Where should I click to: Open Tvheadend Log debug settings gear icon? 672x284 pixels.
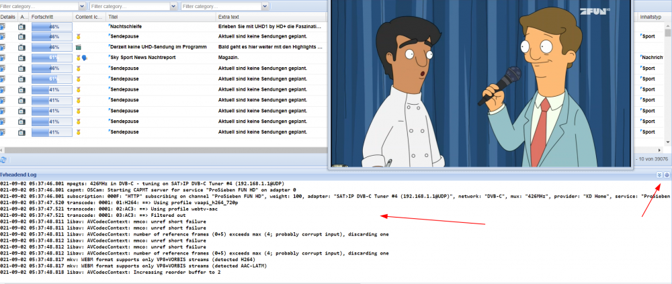point(667,175)
